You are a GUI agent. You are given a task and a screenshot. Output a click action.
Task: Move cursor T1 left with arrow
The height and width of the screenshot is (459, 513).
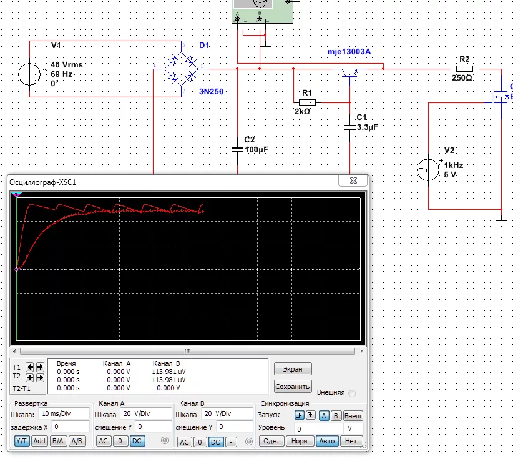coord(31,367)
